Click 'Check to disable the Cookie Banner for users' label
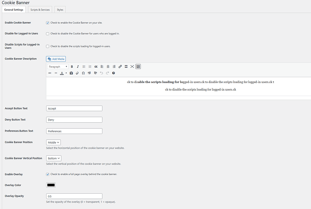This screenshot has height=209, width=311. [x=85, y=34]
